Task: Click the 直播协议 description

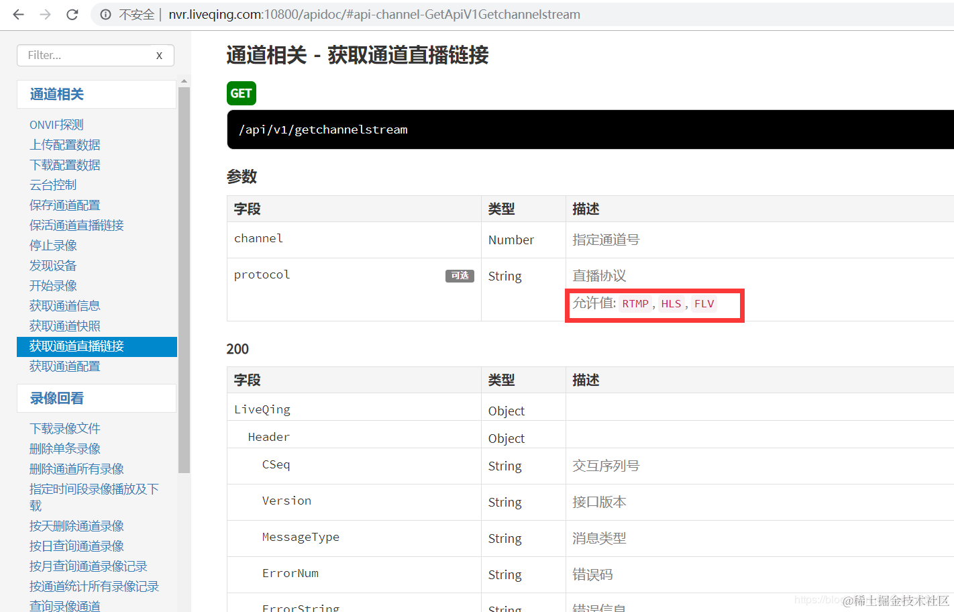Action: [599, 276]
